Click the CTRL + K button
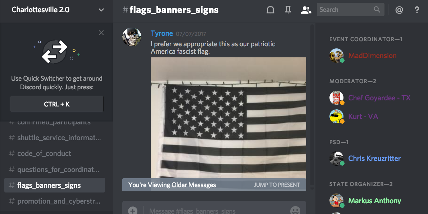 pos(56,104)
